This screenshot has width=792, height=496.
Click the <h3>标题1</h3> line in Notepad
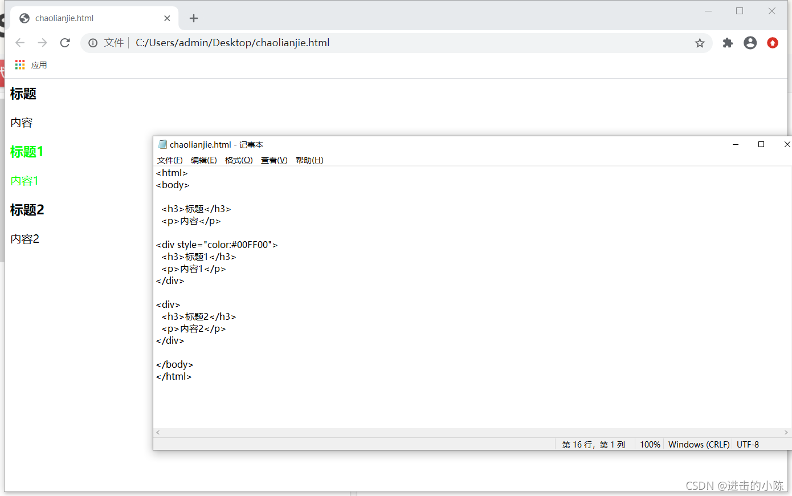199,257
